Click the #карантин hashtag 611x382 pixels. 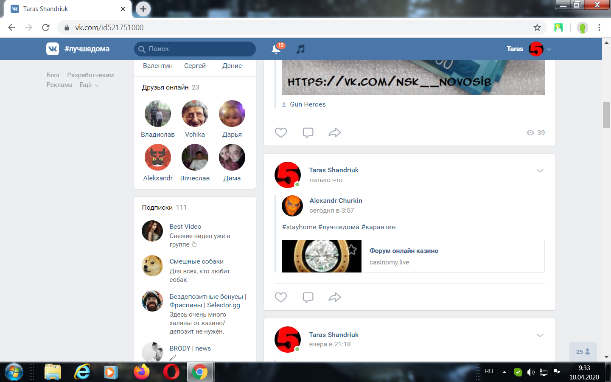[378, 227]
